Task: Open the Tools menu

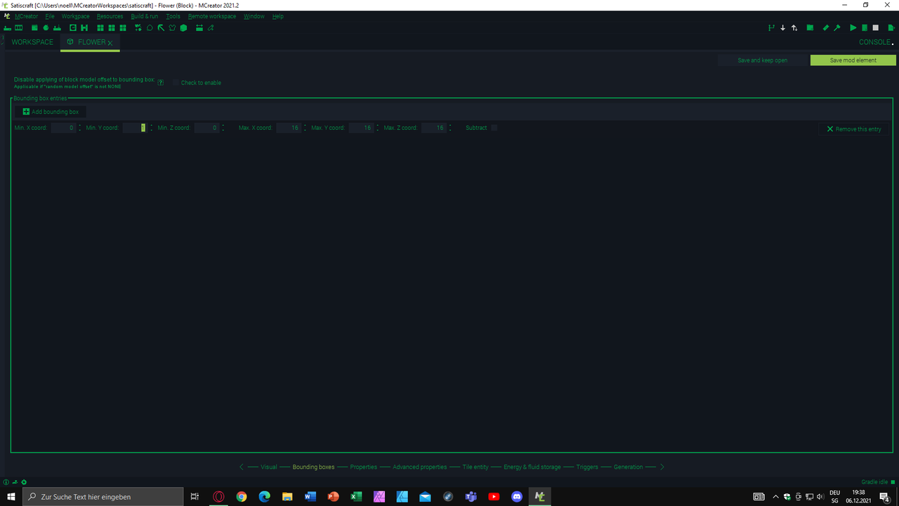Action: (173, 16)
